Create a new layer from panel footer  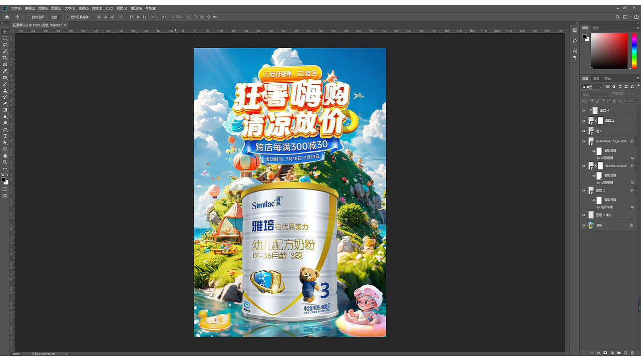pyautogui.click(x=625, y=353)
